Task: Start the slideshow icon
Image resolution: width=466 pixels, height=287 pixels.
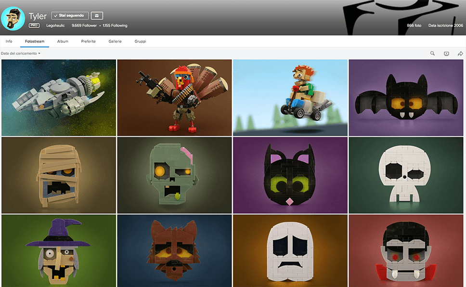Action: (446, 53)
